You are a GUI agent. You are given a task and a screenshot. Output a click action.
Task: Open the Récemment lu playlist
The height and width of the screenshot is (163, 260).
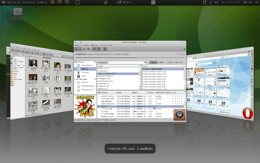tap(85, 90)
